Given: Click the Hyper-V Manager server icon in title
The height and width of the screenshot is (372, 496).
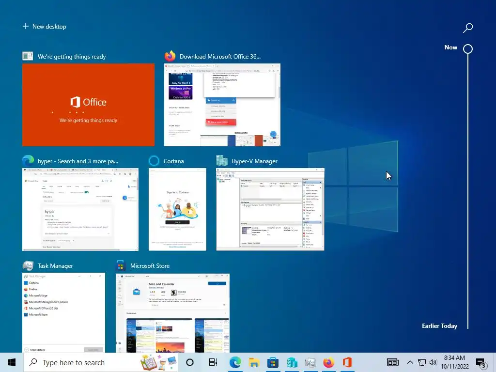Looking at the screenshot, I should pyautogui.click(x=222, y=161).
